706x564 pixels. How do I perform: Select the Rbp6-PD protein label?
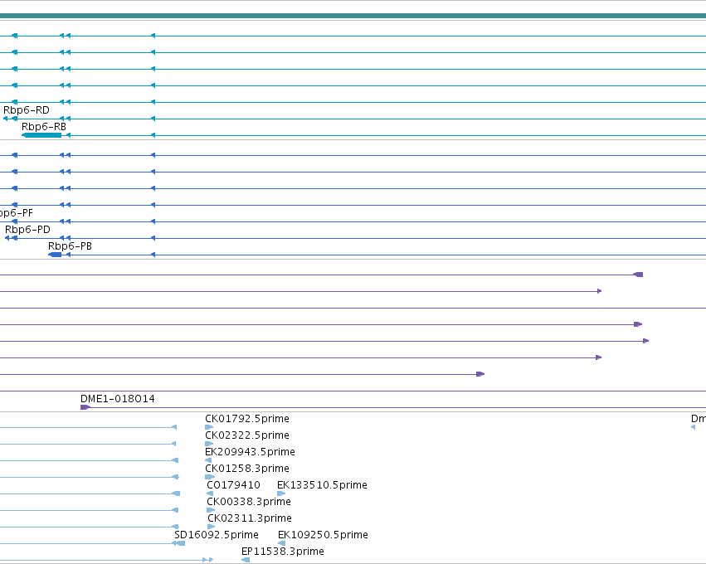click(x=27, y=230)
